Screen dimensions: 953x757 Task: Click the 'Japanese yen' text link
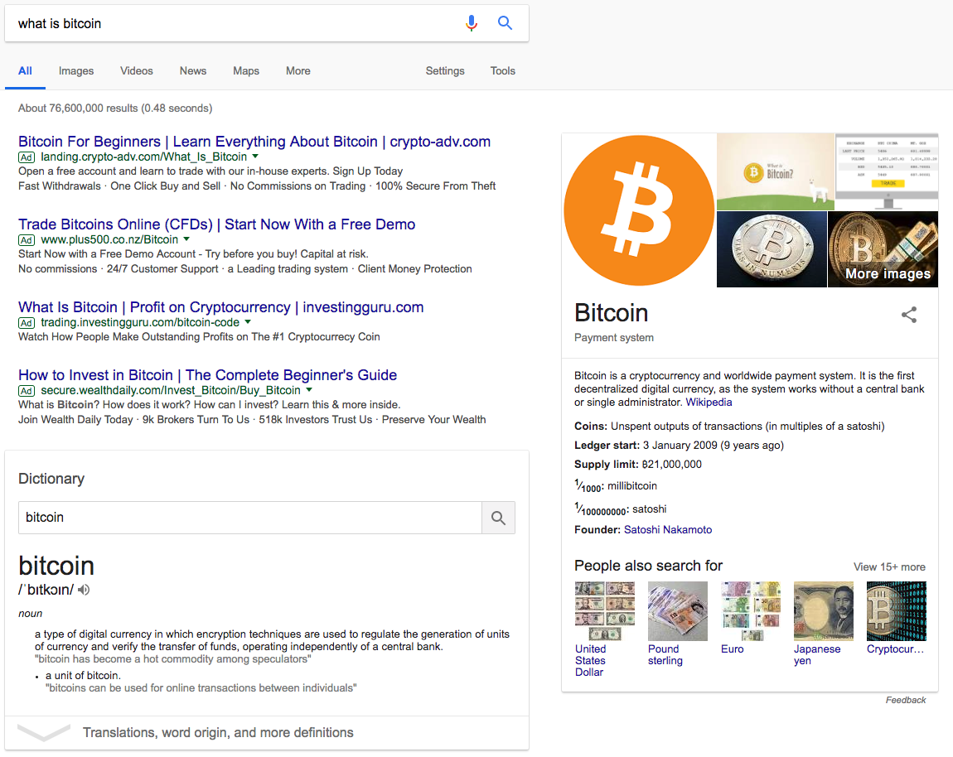tap(817, 655)
